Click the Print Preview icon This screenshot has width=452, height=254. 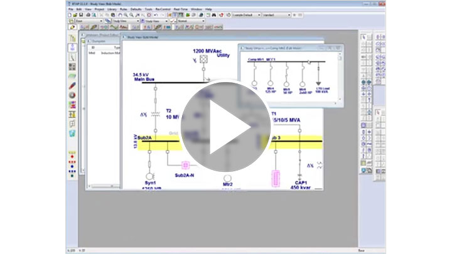(94, 15)
